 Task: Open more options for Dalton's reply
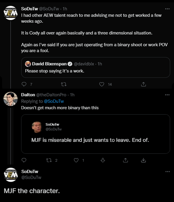point(167,95)
